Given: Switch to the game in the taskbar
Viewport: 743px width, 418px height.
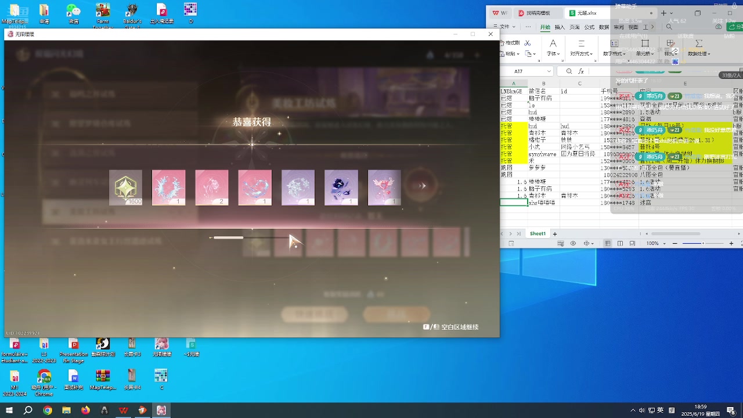Looking at the screenshot, I should [161, 410].
